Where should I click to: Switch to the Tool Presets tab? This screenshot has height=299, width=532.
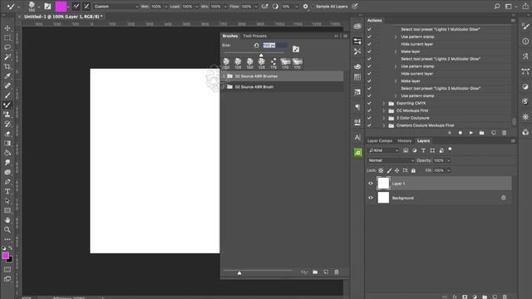click(x=254, y=36)
